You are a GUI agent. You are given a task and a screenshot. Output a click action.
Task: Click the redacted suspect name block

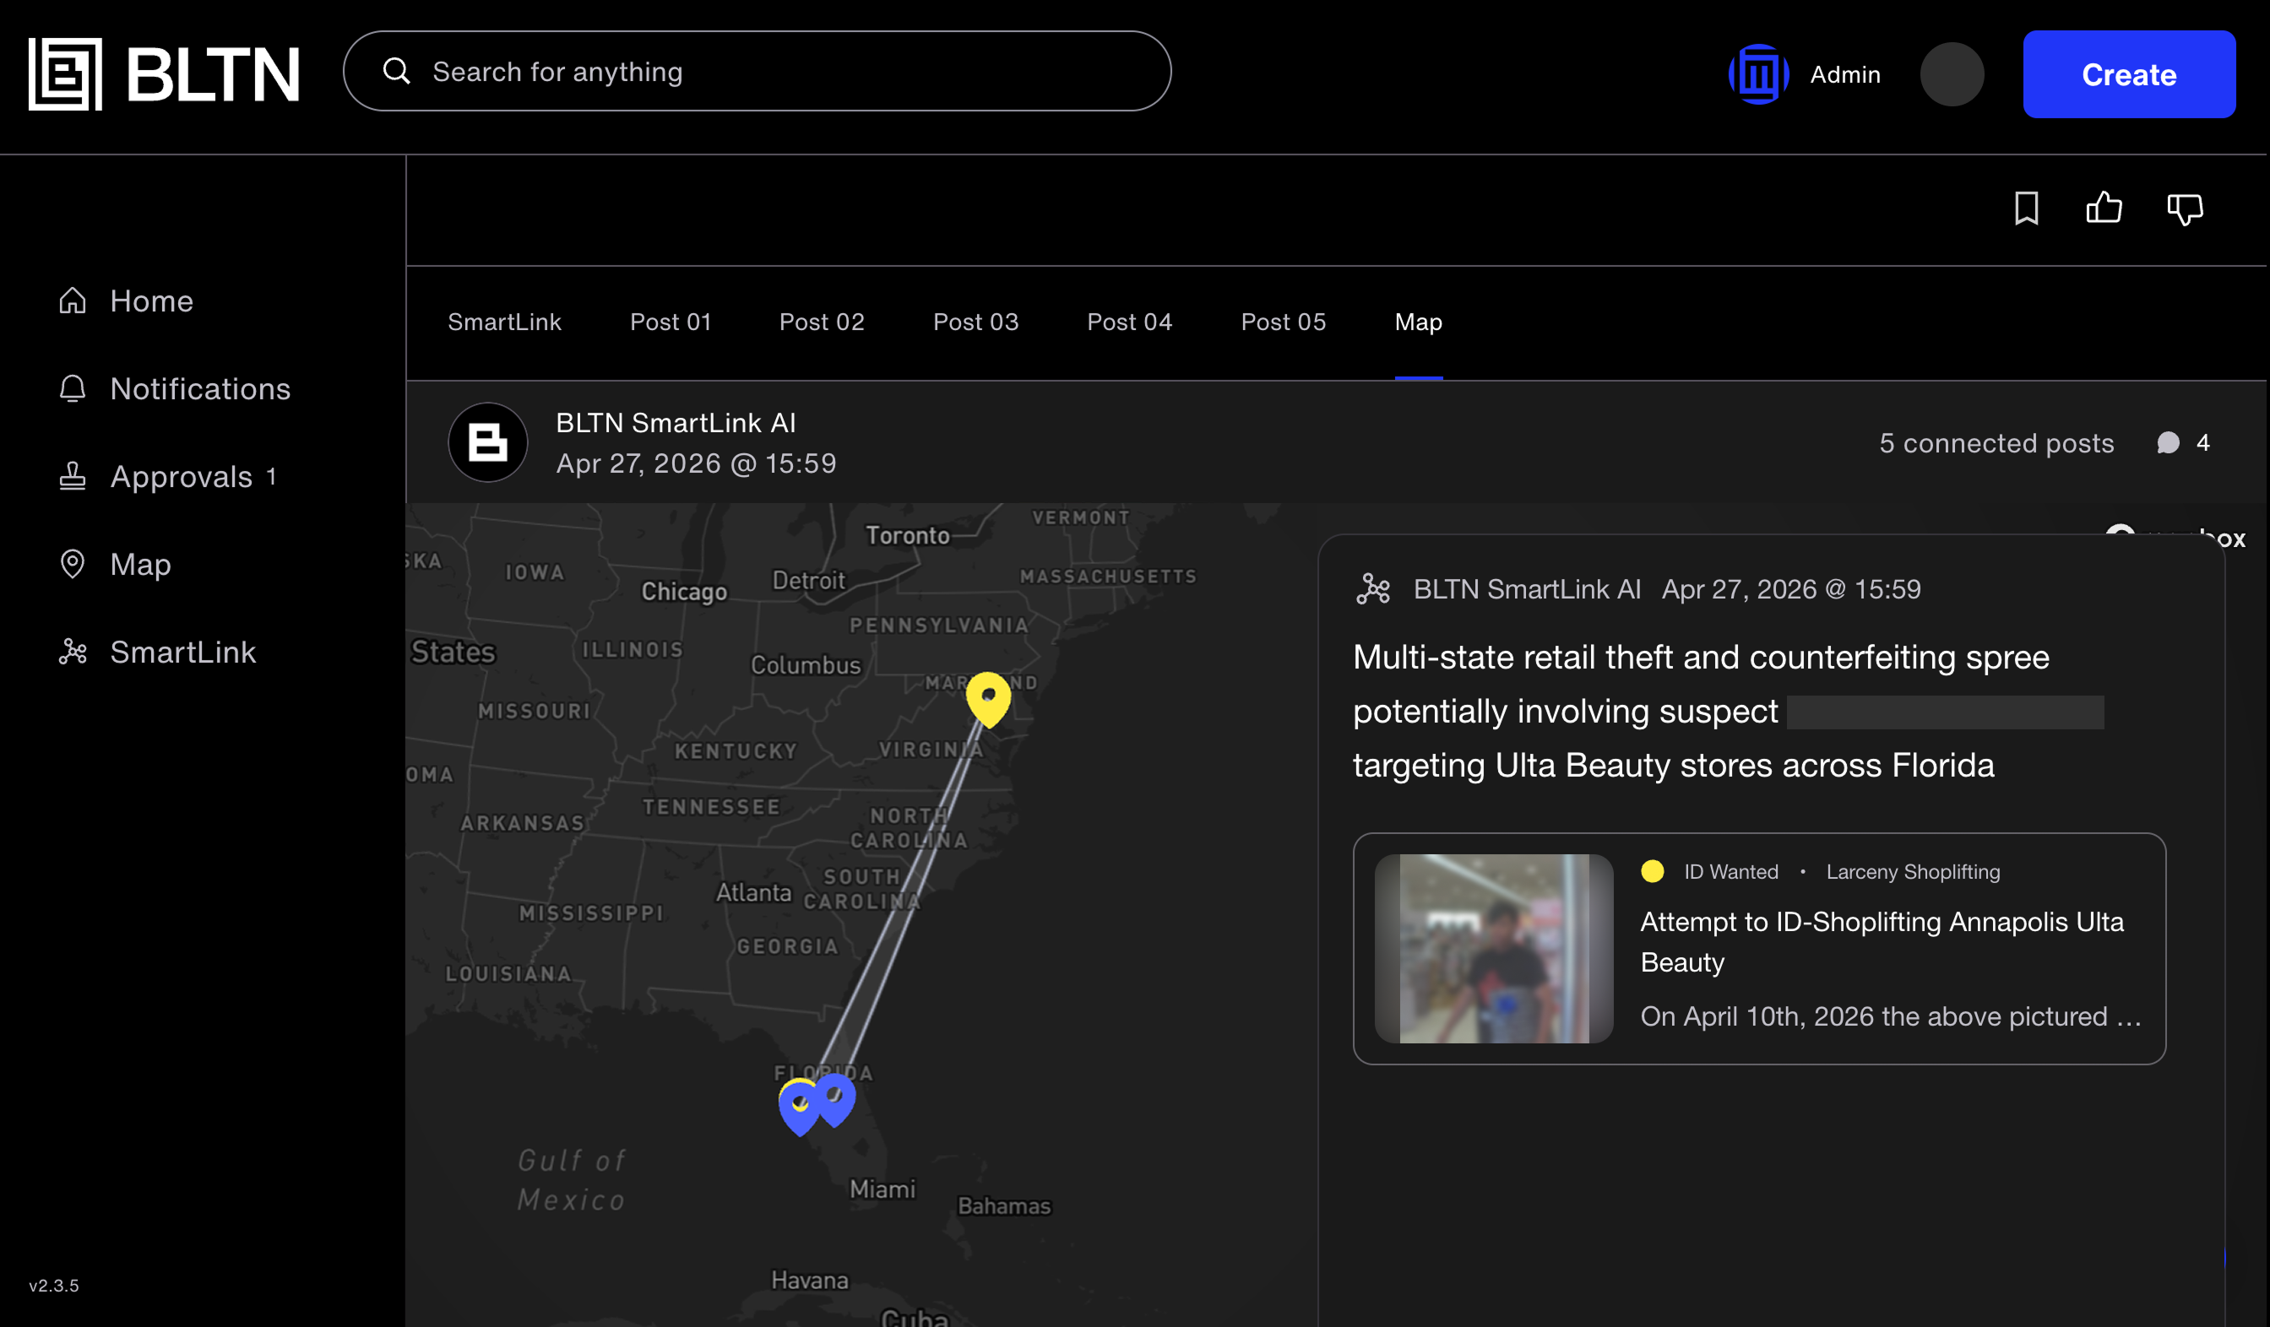tap(1946, 712)
